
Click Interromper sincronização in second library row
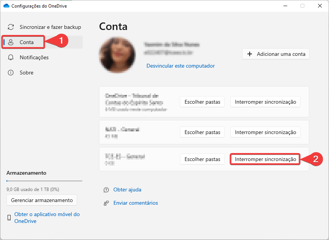pos(265,132)
